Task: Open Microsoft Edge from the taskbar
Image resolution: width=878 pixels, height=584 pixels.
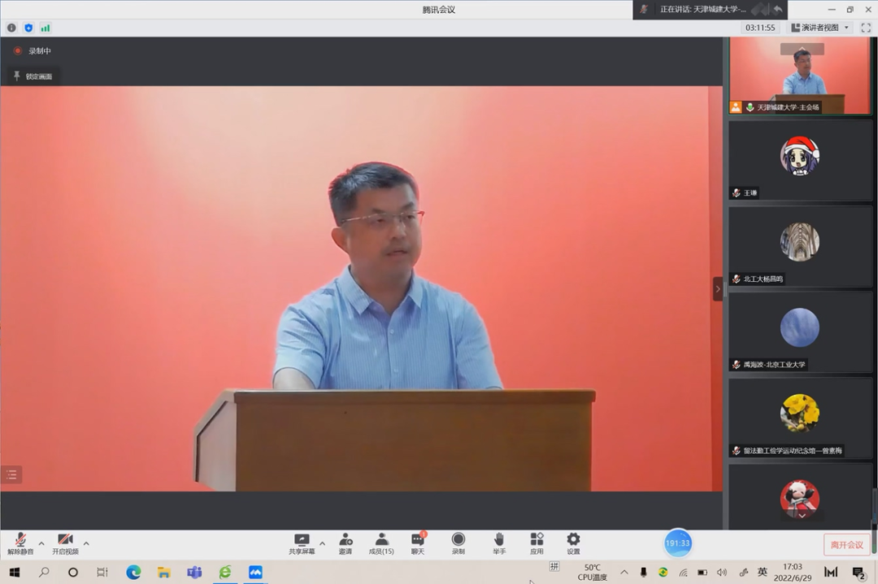Action: coord(133,572)
